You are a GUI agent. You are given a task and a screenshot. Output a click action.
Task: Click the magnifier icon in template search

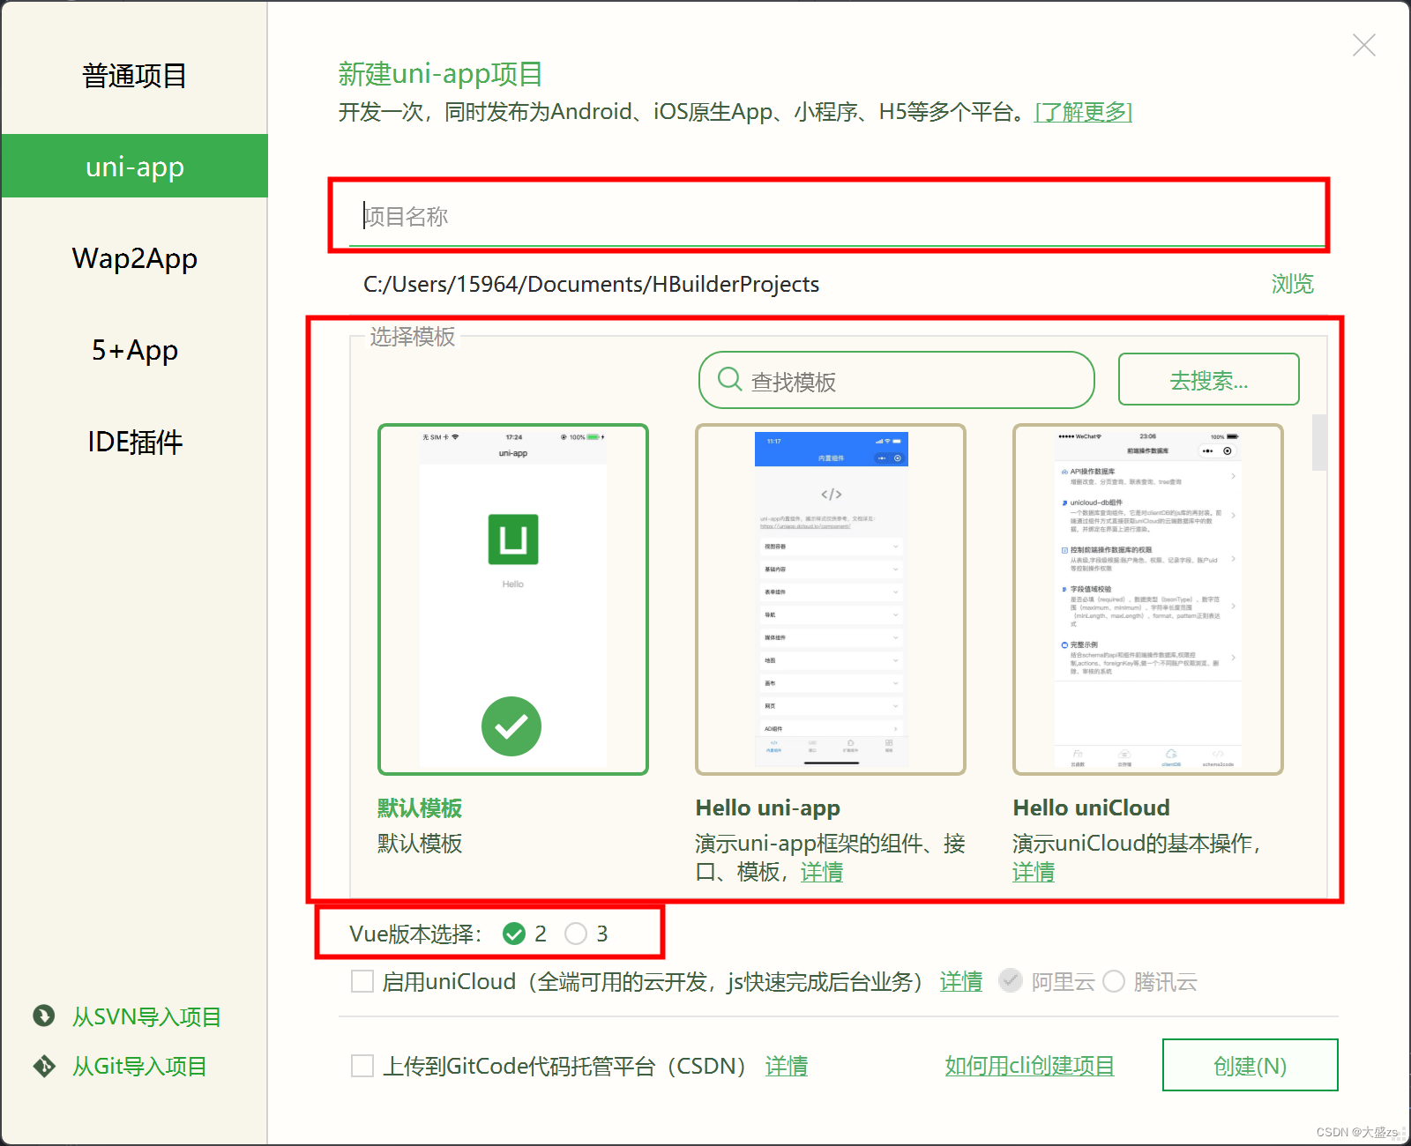[x=730, y=379]
